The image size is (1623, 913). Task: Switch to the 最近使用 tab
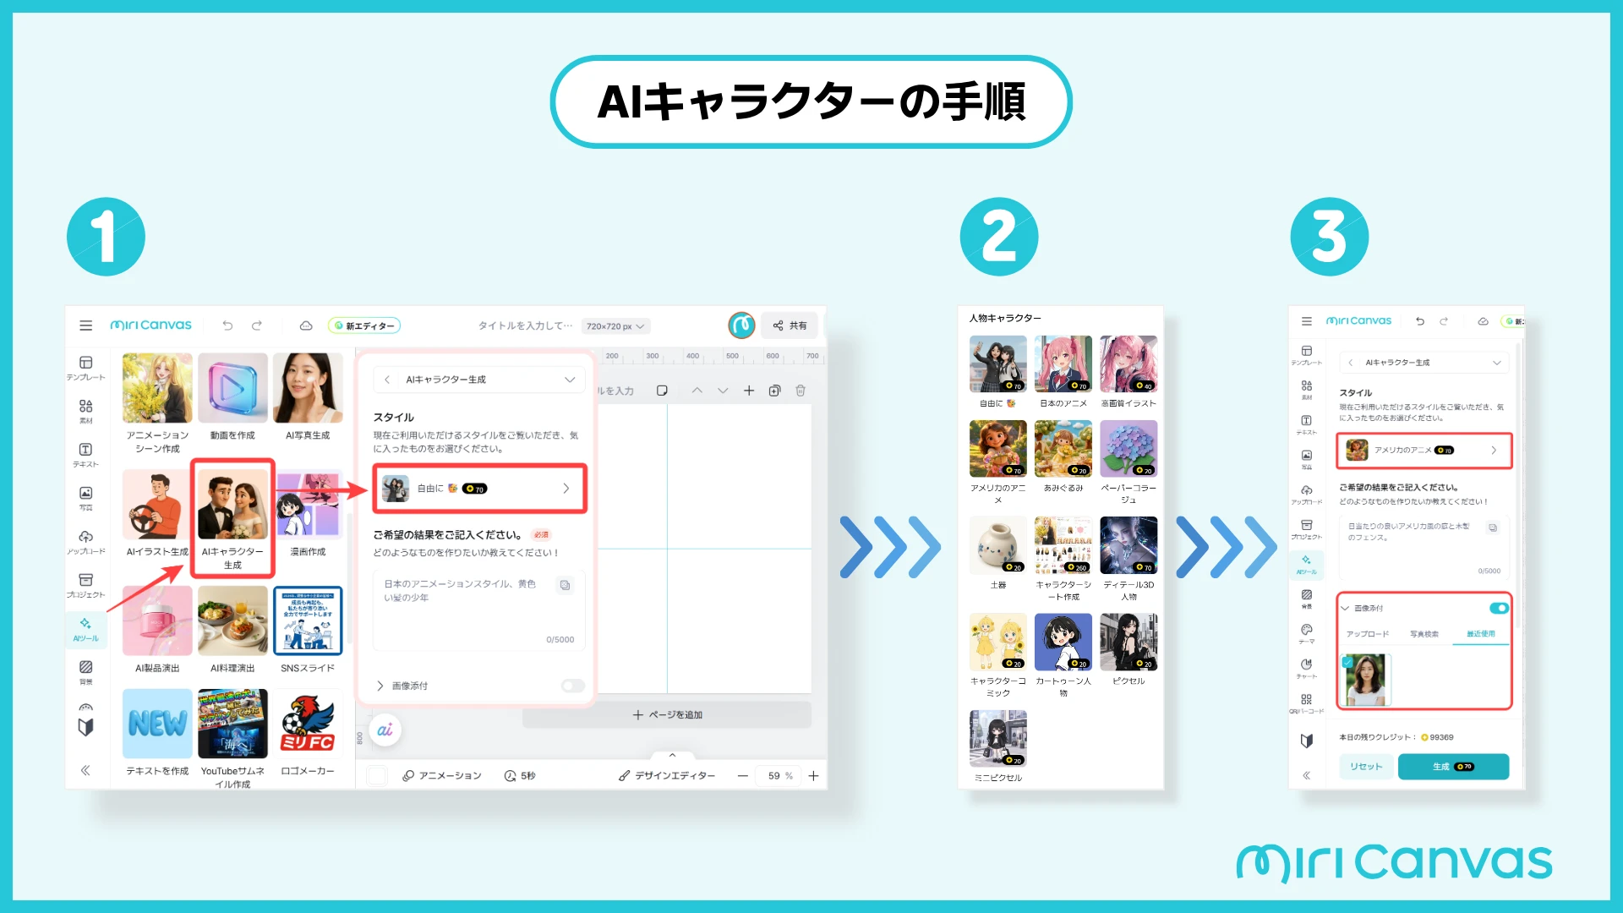[1480, 634]
